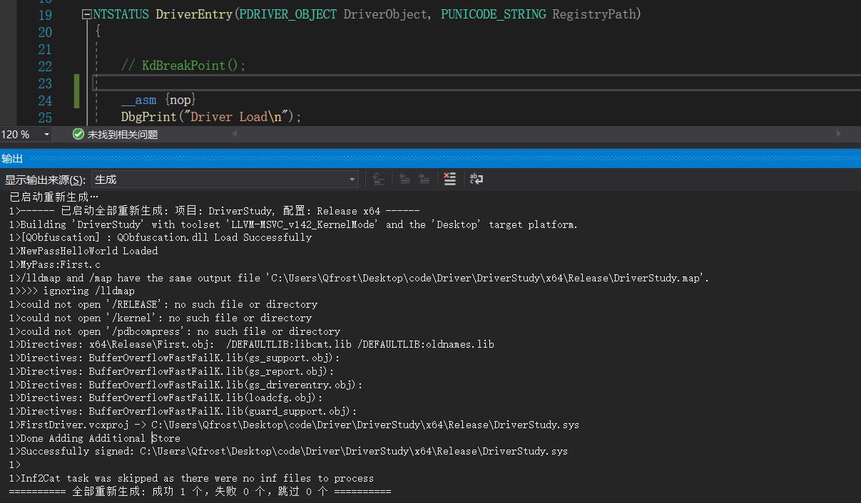Open the 120% zoom level dropdown
This screenshot has width=861, height=503.
point(46,134)
